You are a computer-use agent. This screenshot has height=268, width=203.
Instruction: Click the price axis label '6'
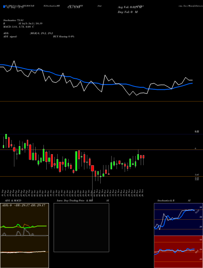click(x=195, y=148)
